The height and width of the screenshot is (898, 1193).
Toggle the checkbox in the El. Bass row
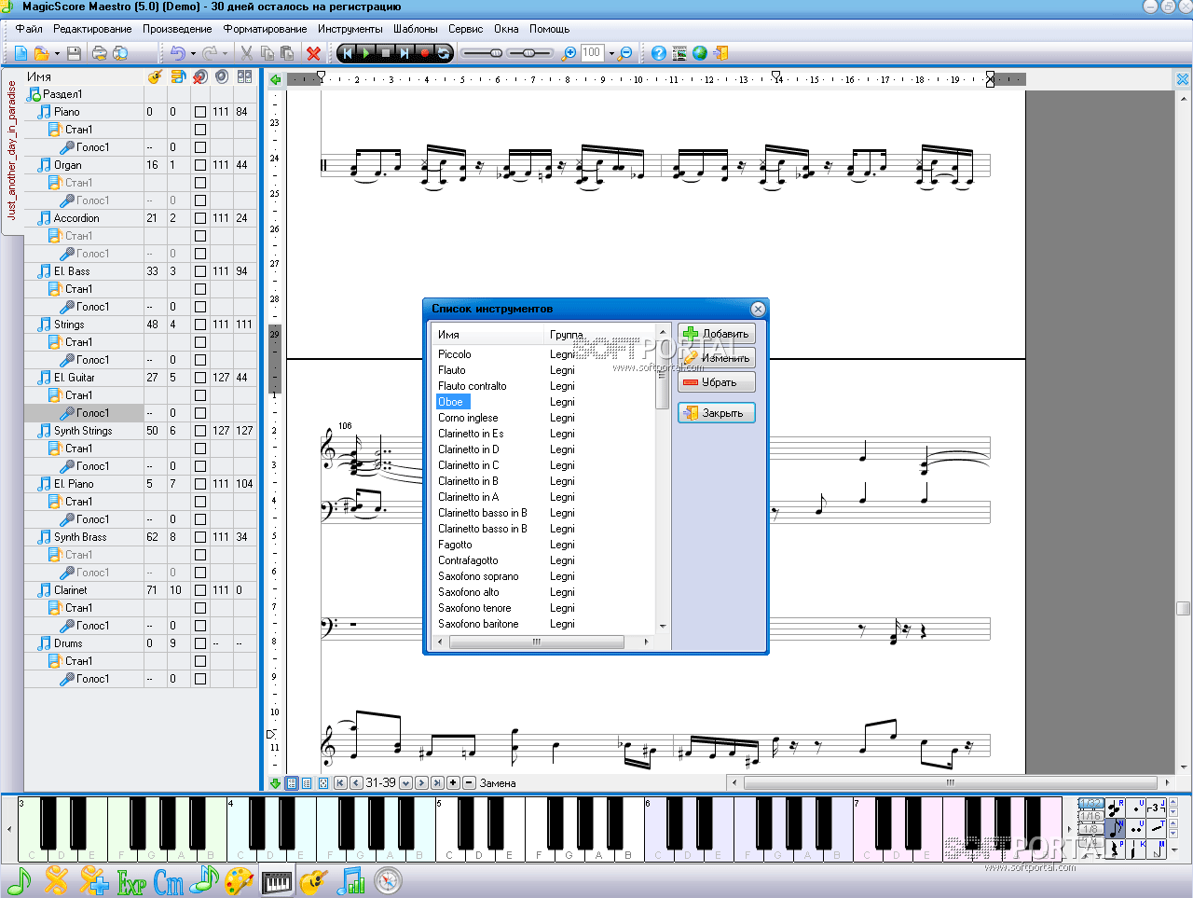(x=200, y=271)
